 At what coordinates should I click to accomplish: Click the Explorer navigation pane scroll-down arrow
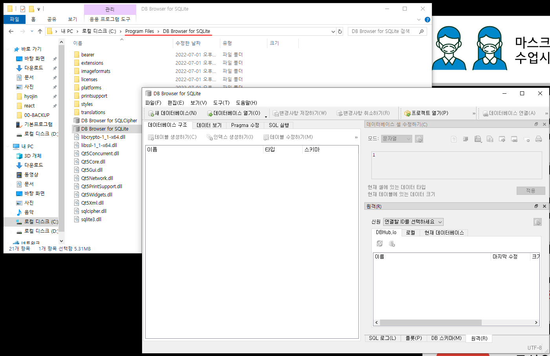click(x=61, y=241)
